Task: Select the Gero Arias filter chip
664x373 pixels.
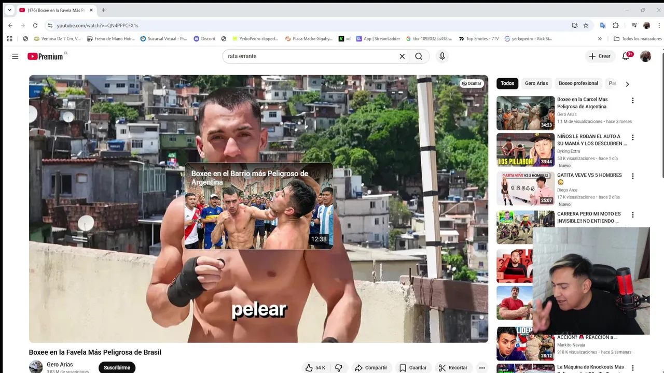Action: tap(536, 83)
